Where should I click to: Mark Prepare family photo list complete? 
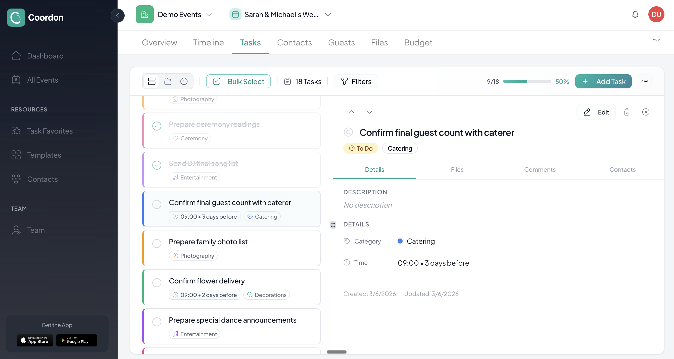tap(157, 243)
